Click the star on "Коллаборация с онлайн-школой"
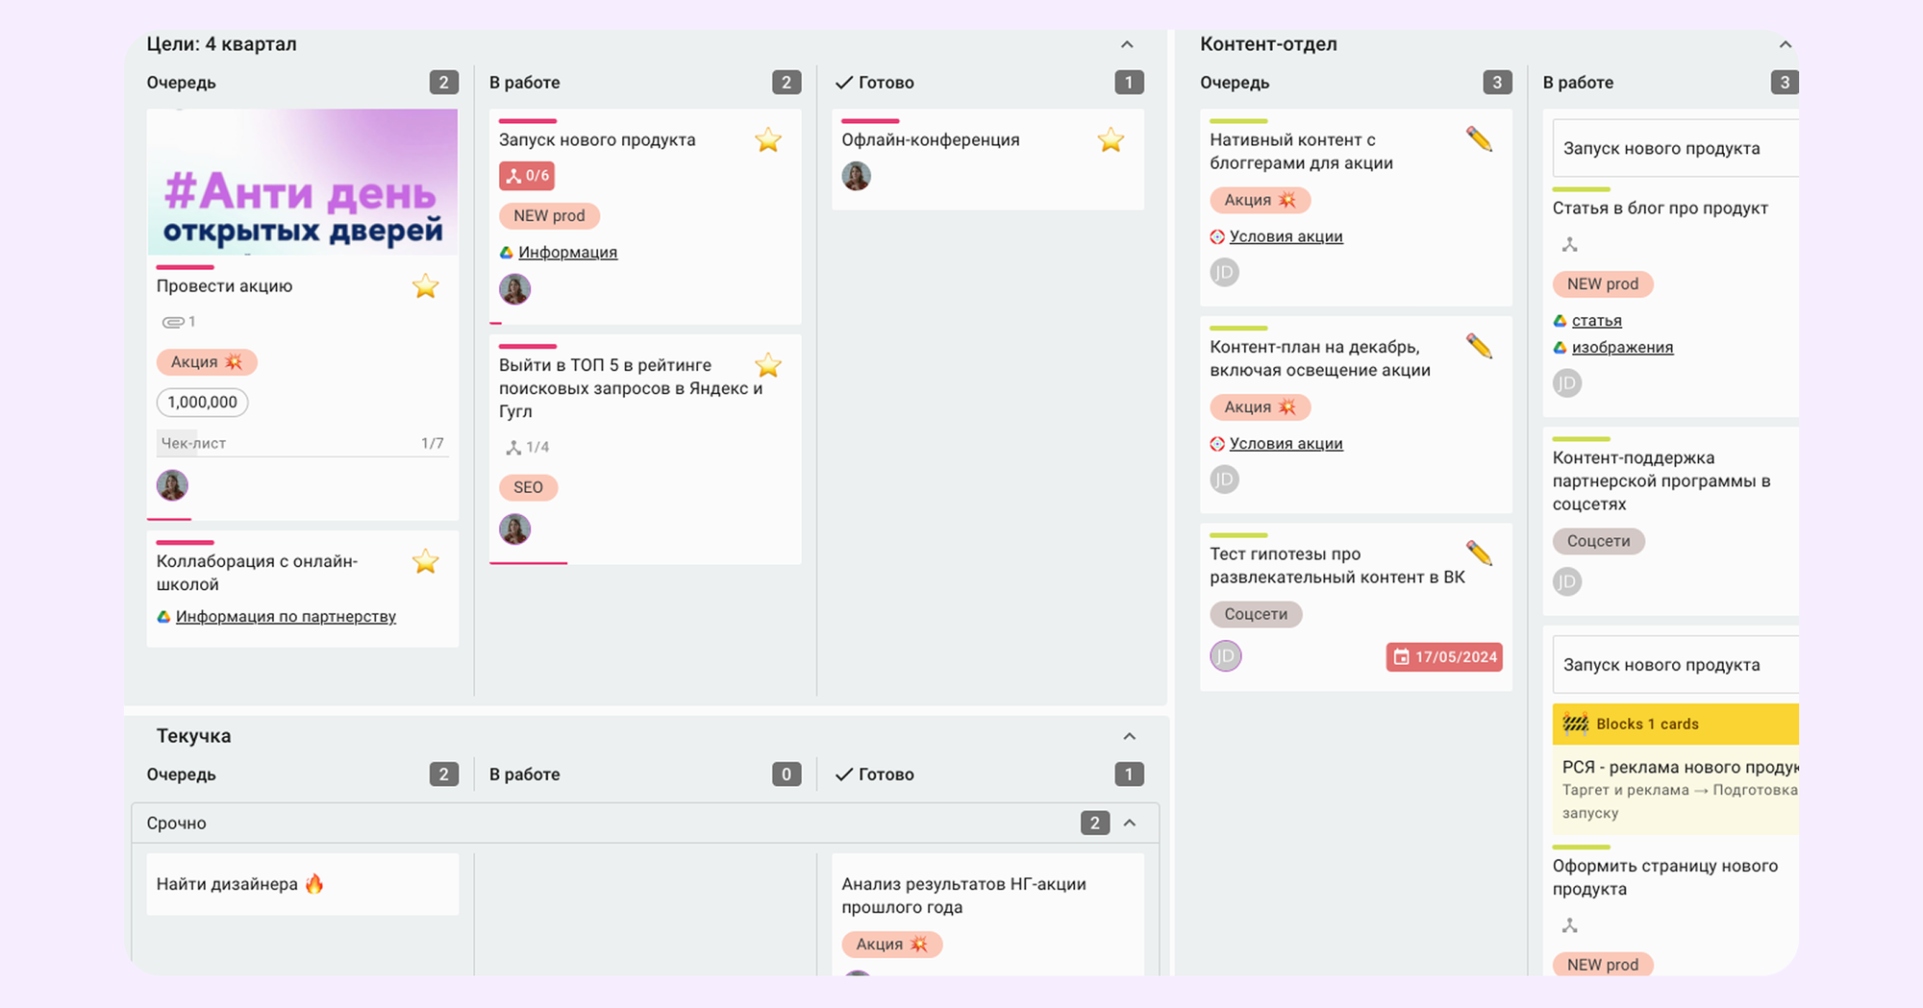Image resolution: width=1923 pixels, height=1008 pixels. tap(425, 562)
